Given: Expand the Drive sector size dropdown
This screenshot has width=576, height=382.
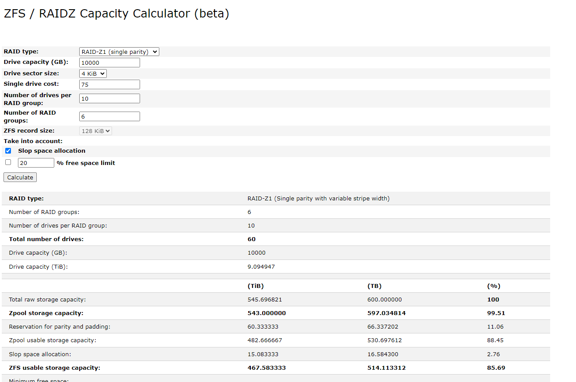Looking at the screenshot, I should pos(93,74).
